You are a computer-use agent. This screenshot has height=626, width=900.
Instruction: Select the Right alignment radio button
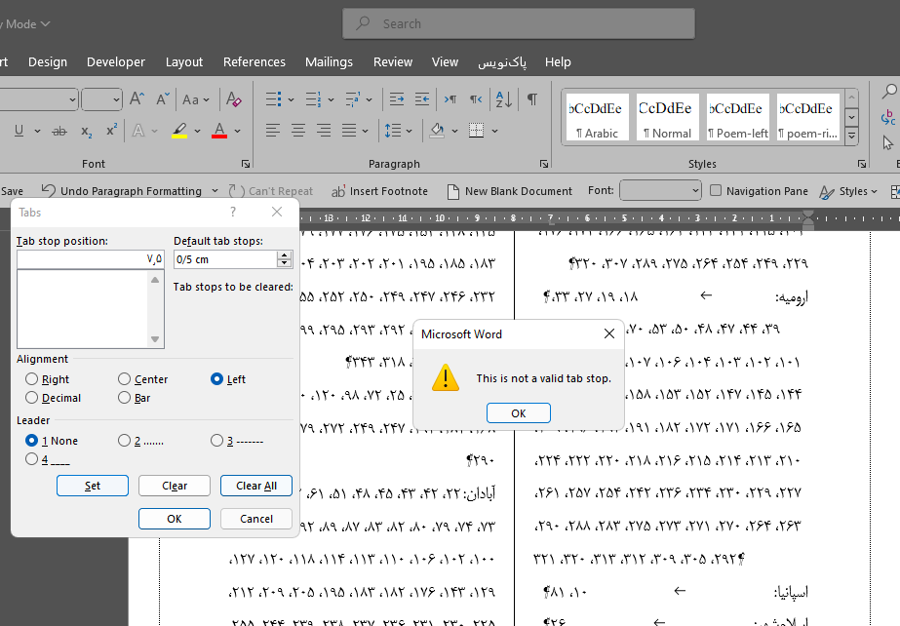(33, 379)
